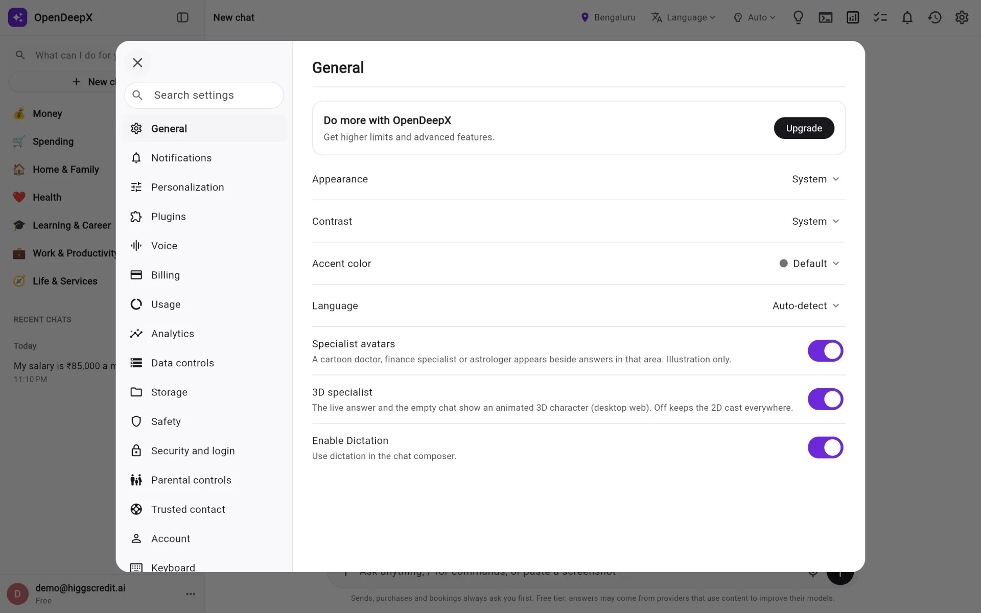The height and width of the screenshot is (613, 981).
Task: Click the Usage ring icon
Action: click(x=136, y=304)
